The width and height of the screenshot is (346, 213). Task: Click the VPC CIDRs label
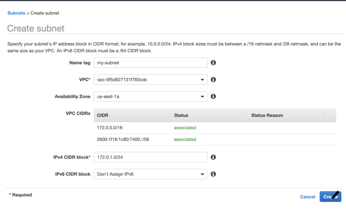(x=78, y=114)
